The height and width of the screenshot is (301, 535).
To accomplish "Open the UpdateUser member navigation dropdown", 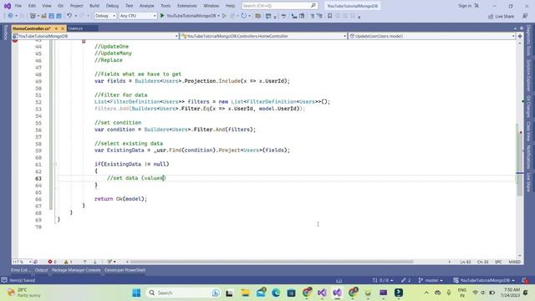I will (x=431, y=36).
